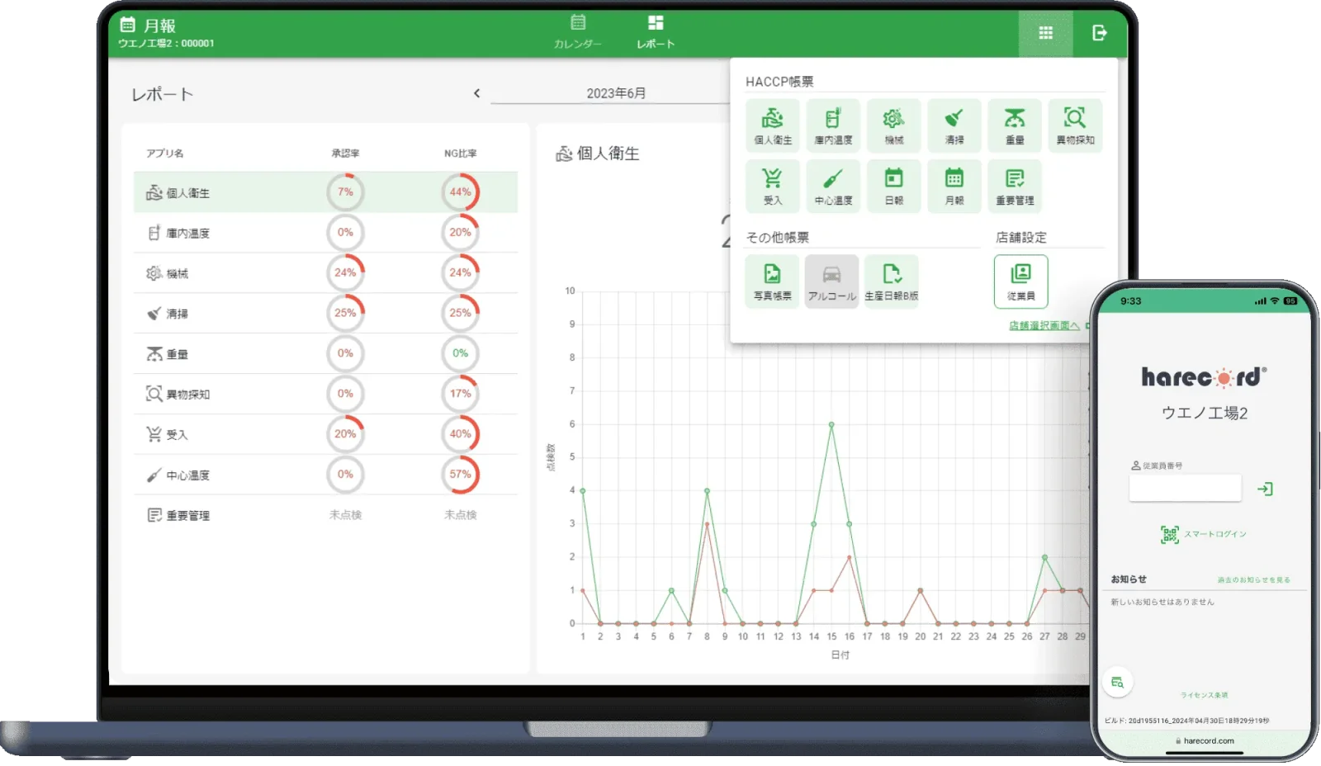
Task: Open the 中心温度 thermometer tile
Action: [x=833, y=186]
